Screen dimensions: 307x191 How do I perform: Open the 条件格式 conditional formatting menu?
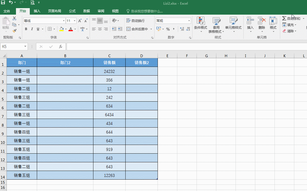[x=201, y=25]
